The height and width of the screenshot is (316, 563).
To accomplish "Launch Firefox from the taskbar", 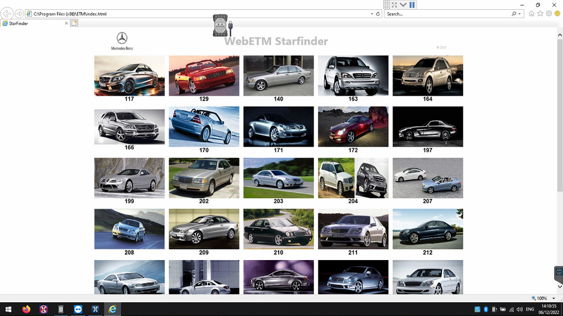I will tap(26, 309).
